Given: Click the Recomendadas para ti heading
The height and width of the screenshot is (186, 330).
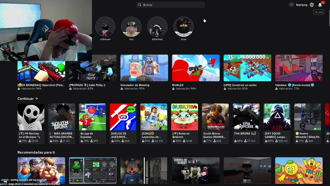Looking at the screenshot, I should (36, 152).
